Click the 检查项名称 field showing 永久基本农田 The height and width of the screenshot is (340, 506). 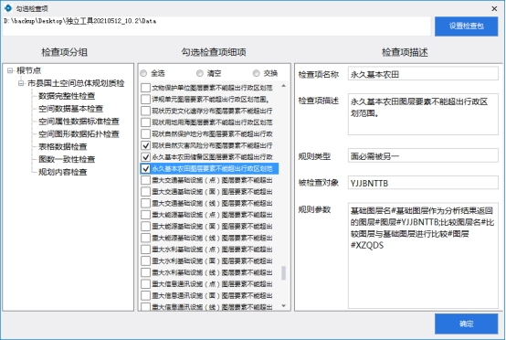tap(423, 74)
